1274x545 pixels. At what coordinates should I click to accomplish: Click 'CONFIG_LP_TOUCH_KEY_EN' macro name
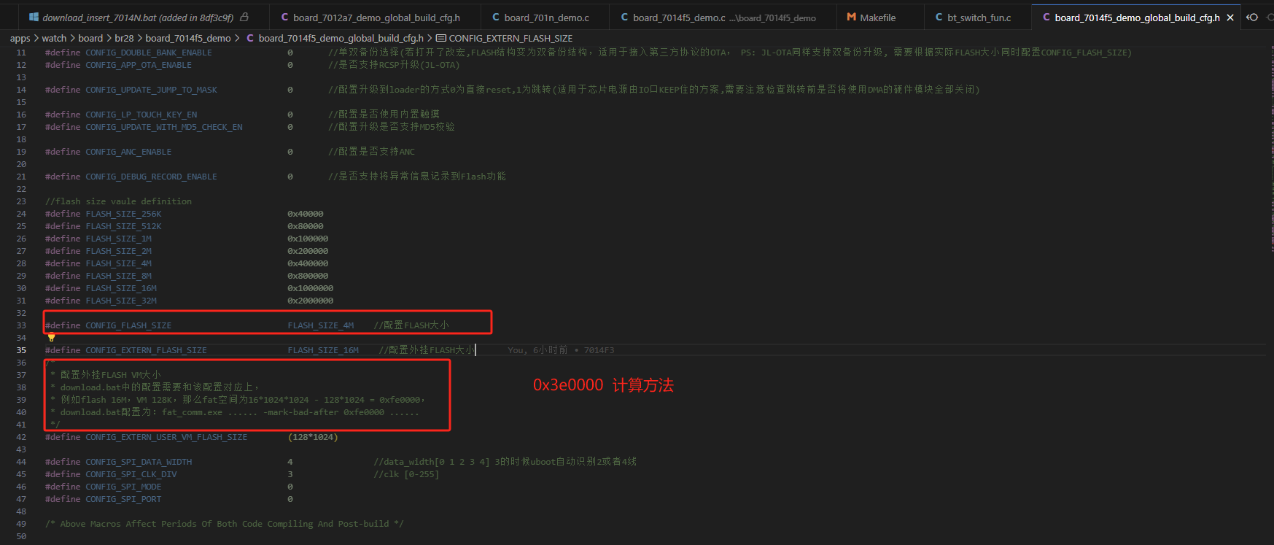click(141, 115)
